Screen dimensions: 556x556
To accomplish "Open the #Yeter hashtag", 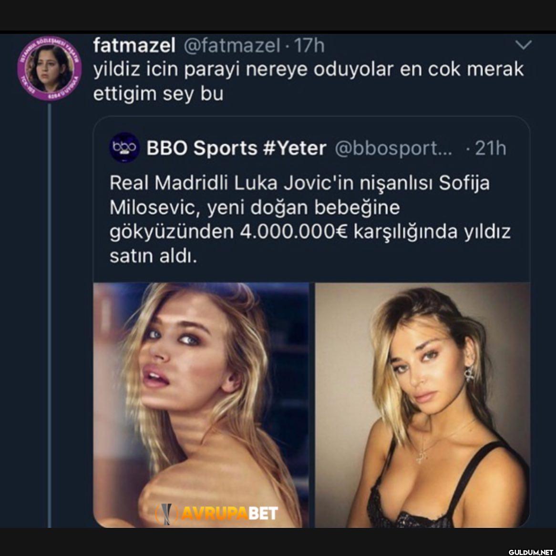I will click(x=294, y=148).
